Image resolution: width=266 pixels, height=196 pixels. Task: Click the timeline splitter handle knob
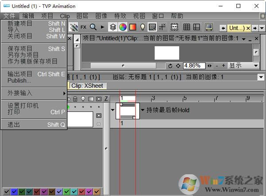tap(106, 149)
